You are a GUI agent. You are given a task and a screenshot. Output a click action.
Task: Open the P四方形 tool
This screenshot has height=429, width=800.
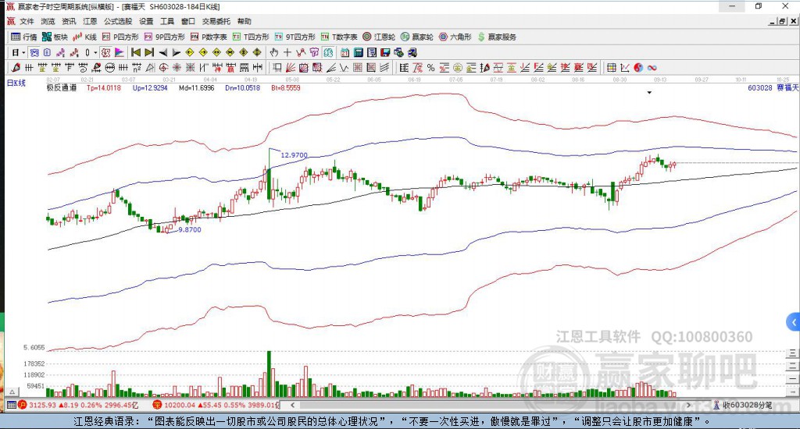tap(120, 37)
